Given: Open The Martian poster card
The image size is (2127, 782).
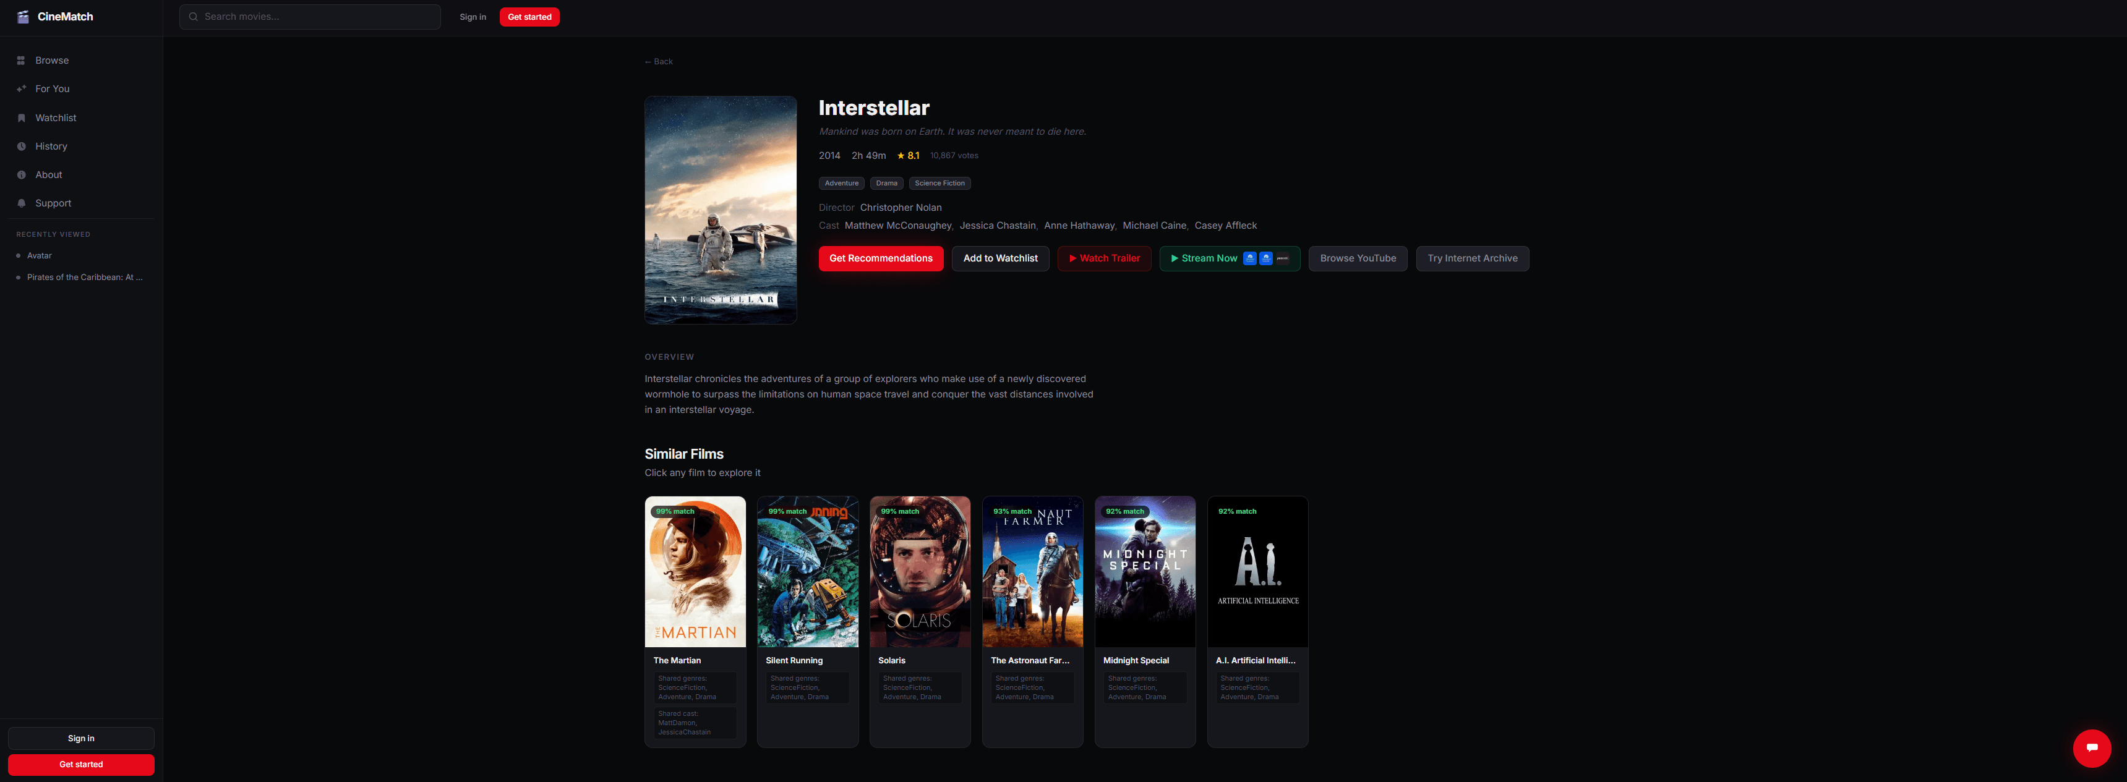Looking at the screenshot, I should (x=695, y=572).
